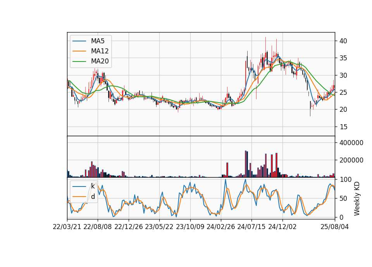Click the volume axis value 200000

click(x=351, y=160)
